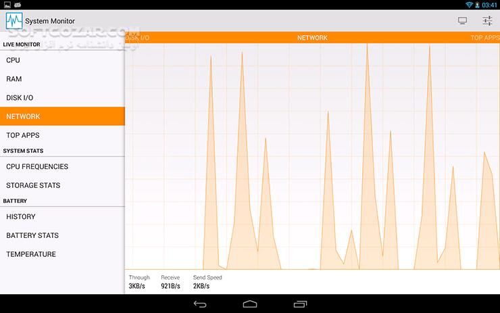
Task: Open TOP APPS in sidebar
Action: [62, 135]
